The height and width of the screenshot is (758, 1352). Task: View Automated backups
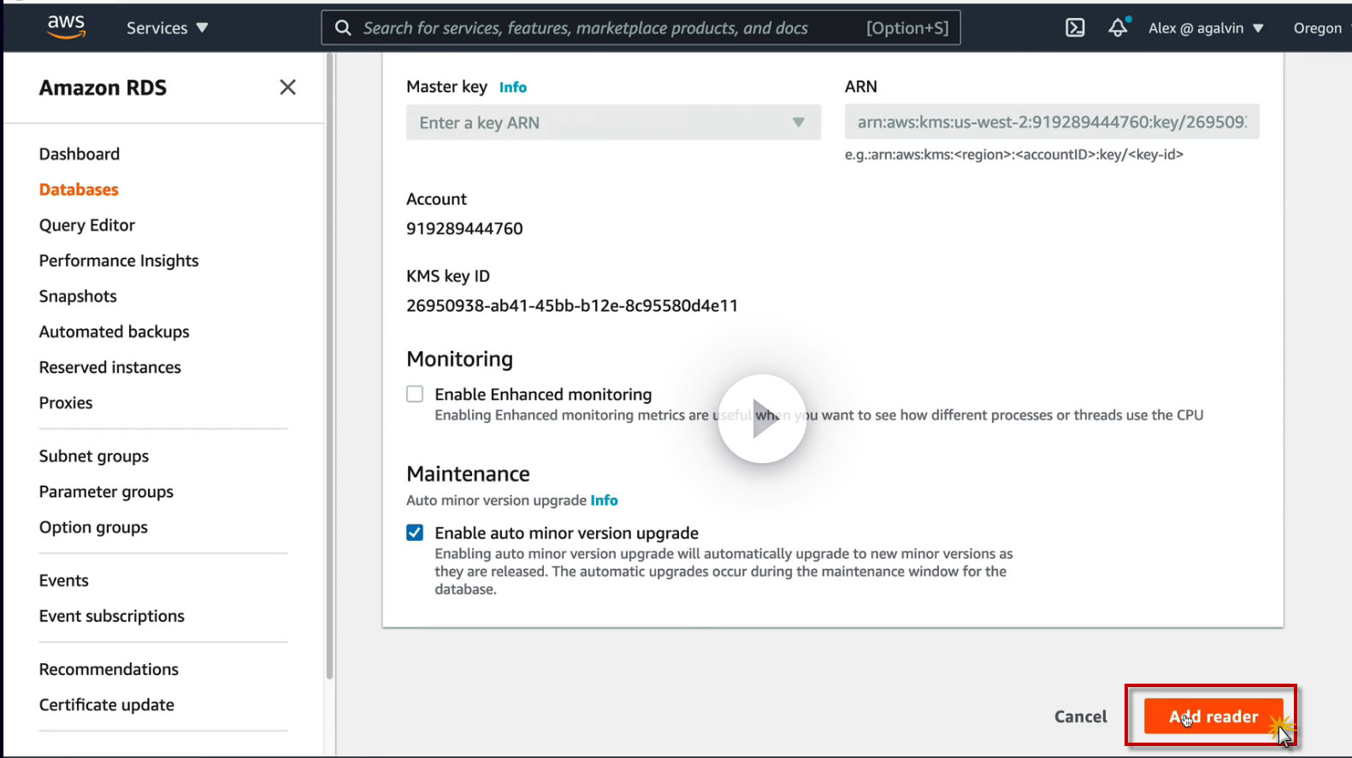point(115,332)
